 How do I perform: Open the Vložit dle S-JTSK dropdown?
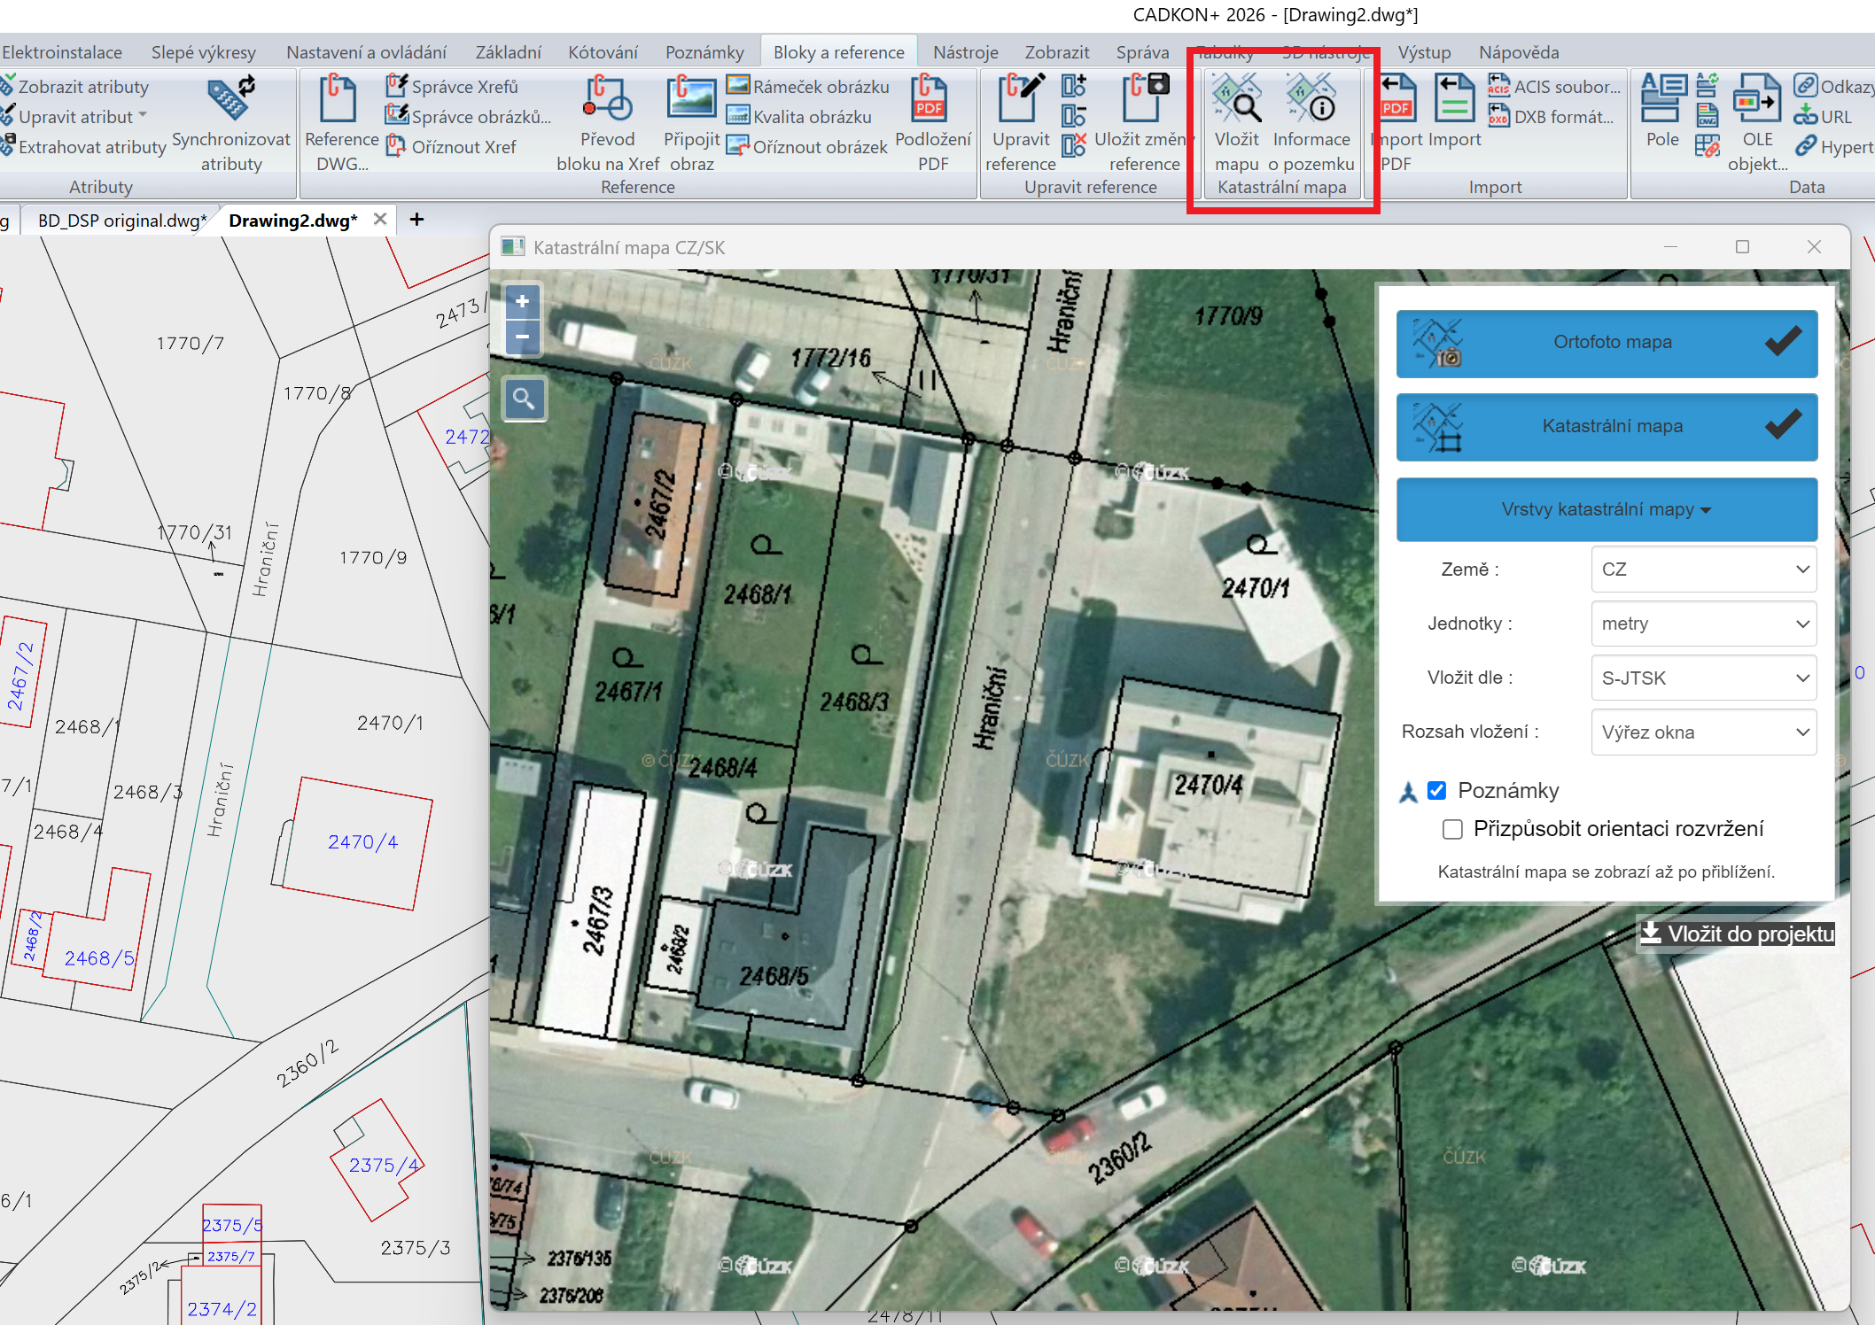(x=1703, y=678)
